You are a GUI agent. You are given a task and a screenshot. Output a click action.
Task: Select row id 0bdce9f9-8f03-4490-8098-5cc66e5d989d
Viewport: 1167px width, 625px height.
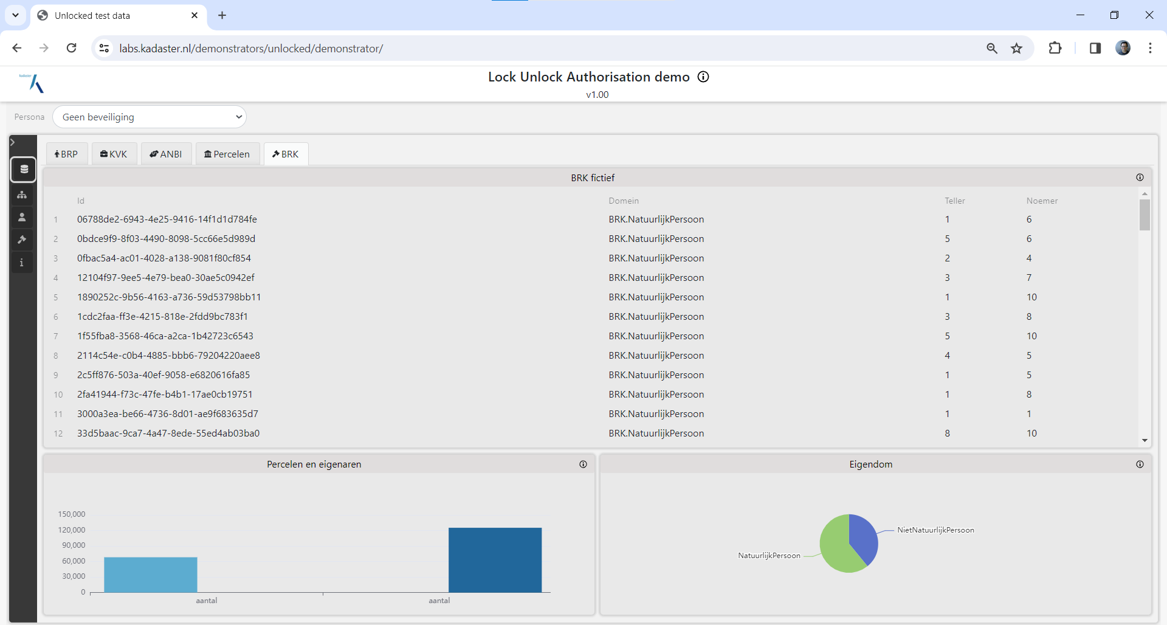166,239
